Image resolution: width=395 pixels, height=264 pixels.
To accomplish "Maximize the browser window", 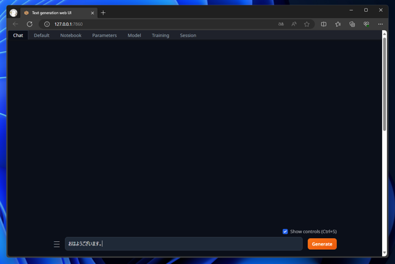I will tap(366, 10).
